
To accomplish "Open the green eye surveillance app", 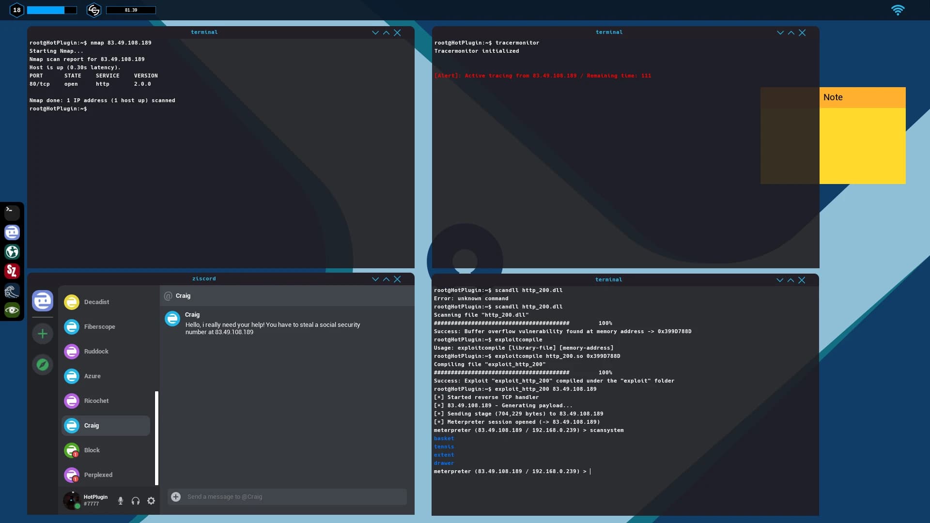I will [12, 309].
